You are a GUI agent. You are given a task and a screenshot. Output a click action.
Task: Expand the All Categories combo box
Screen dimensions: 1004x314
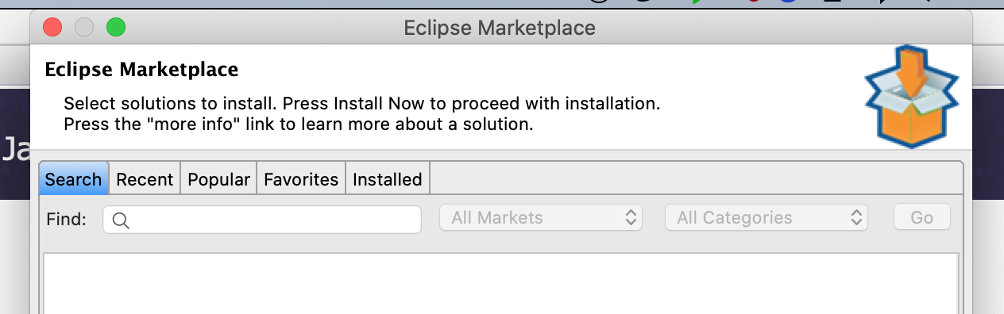pos(767,218)
